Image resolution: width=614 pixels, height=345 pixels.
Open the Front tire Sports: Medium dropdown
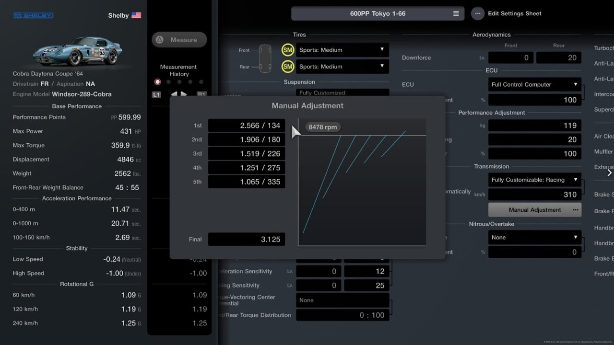pyautogui.click(x=342, y=50)
